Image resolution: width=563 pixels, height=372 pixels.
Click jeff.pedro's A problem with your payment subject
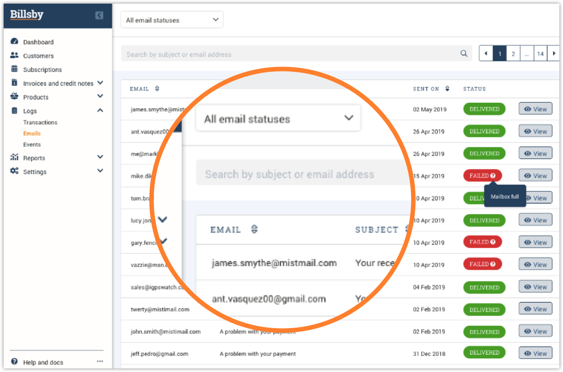pos(258,354)
